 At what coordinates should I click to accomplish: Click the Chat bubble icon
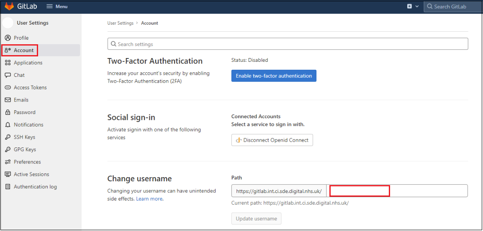[8, 75]
